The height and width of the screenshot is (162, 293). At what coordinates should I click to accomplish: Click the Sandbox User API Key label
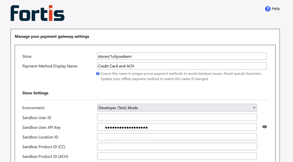click(x=41, y=127)
